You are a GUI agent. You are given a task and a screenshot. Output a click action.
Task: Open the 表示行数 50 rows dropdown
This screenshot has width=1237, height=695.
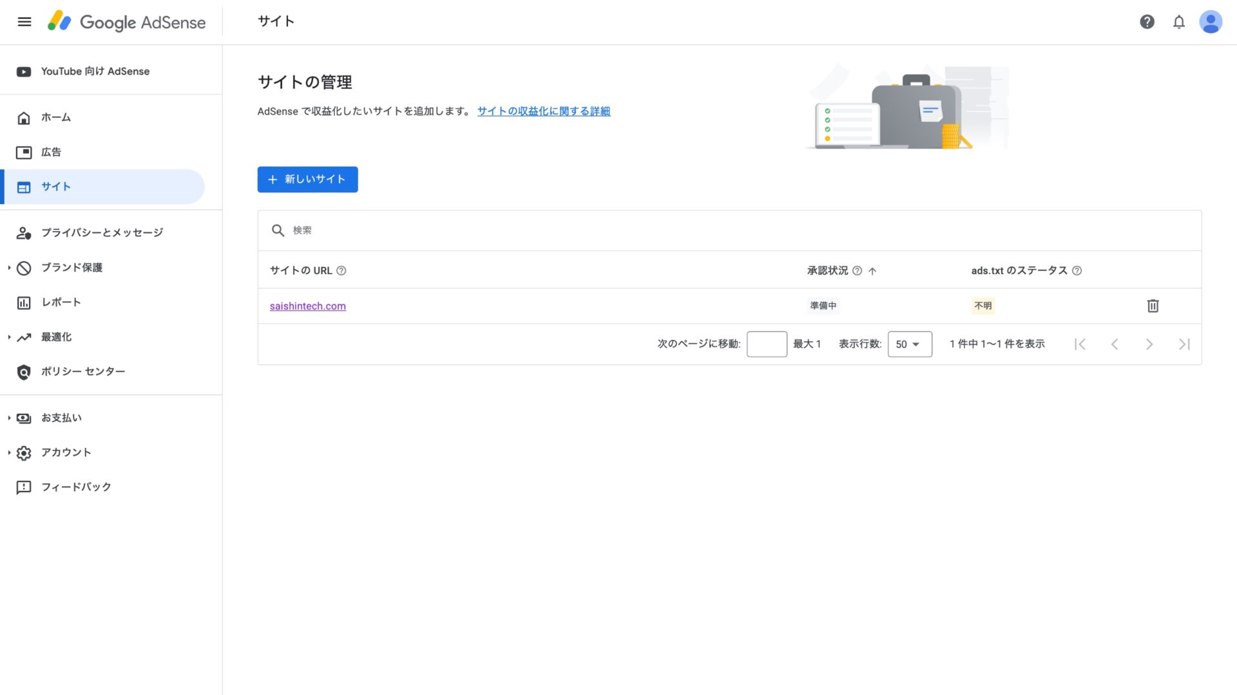909,344
